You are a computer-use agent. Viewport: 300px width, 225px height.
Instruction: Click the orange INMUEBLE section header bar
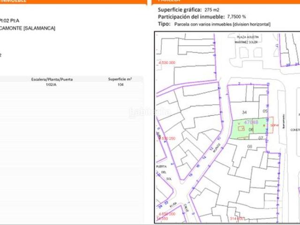(x=70, y=2)
